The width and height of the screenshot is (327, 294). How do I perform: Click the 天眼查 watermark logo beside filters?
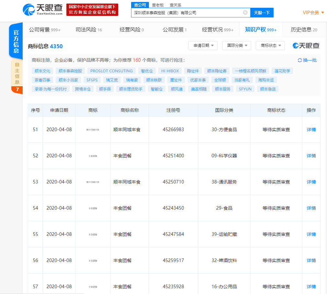[306, 46]
